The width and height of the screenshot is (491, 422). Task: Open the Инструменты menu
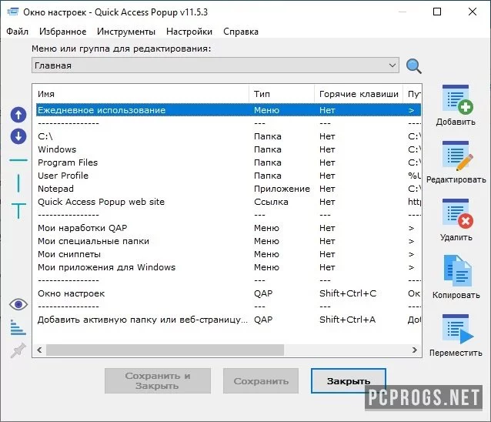[126, 32]
